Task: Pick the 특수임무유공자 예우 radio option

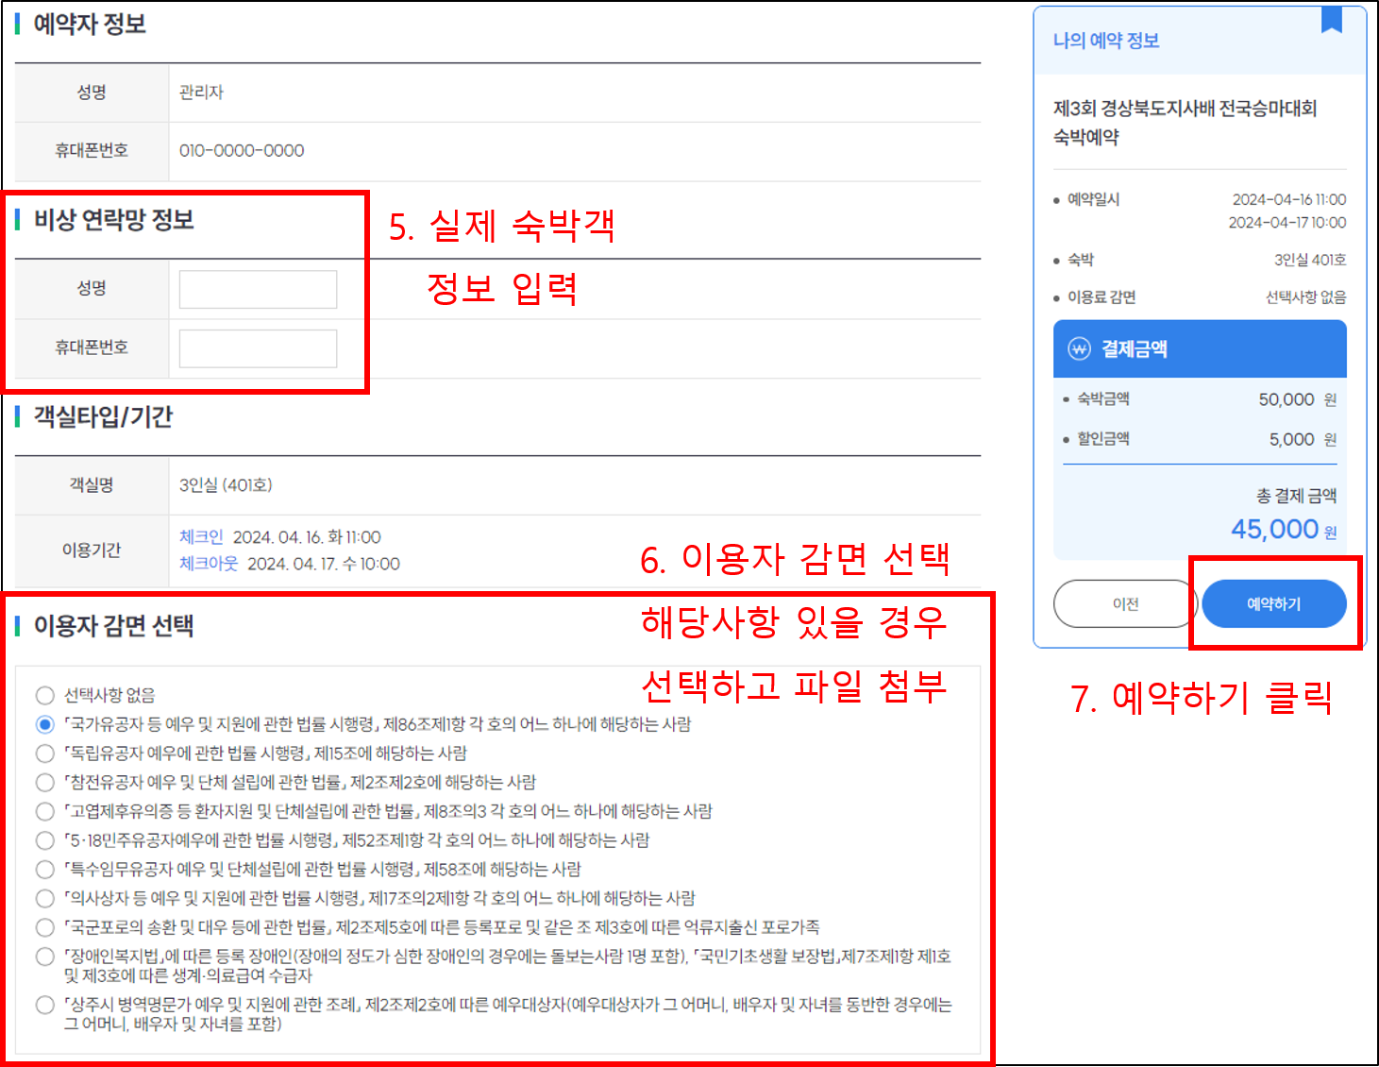Action: tap(44, 870)
